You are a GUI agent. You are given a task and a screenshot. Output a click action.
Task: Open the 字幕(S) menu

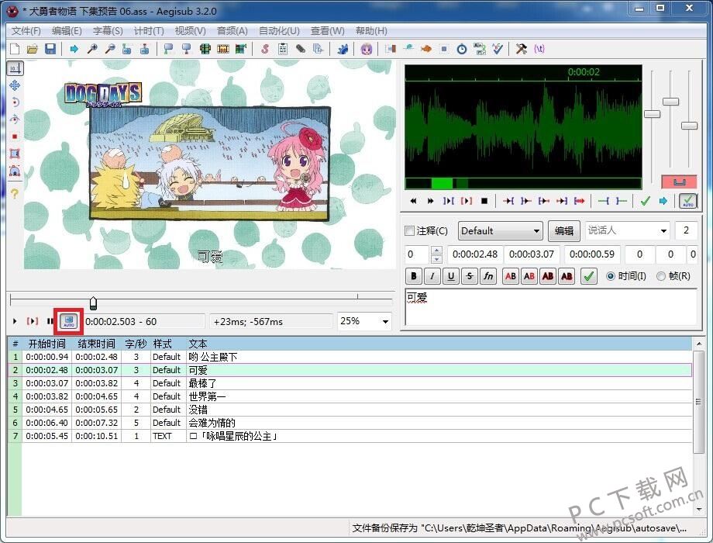[x=108, y=30]
